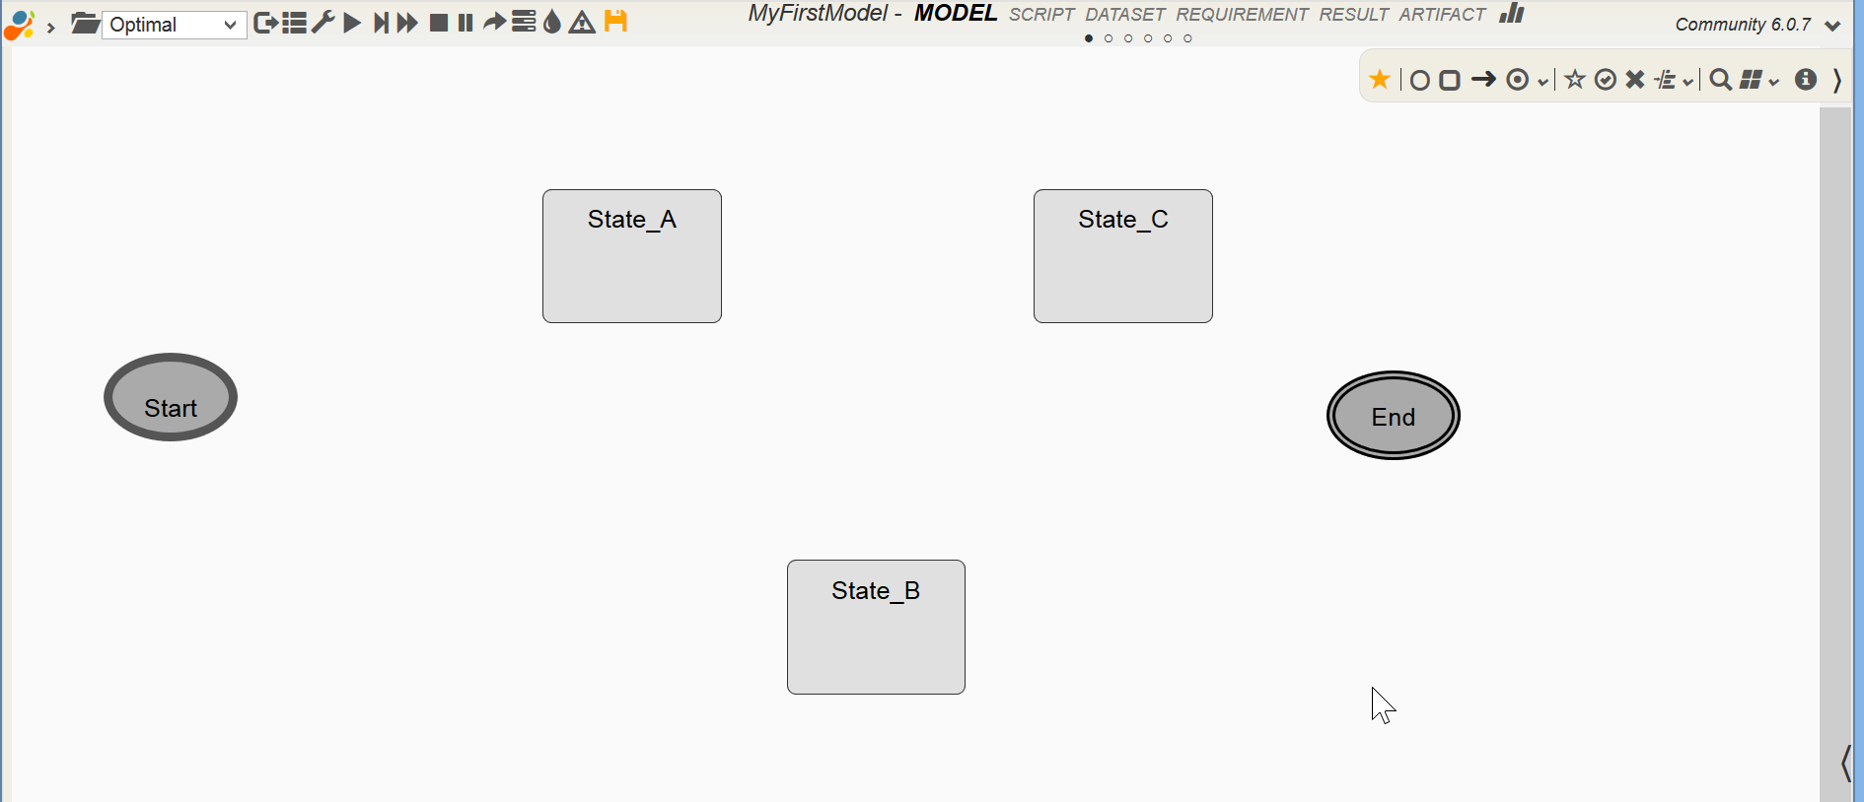This screenshot has height=802, width=1864.
Task: Click the info circle icon
Action: 1806,80
